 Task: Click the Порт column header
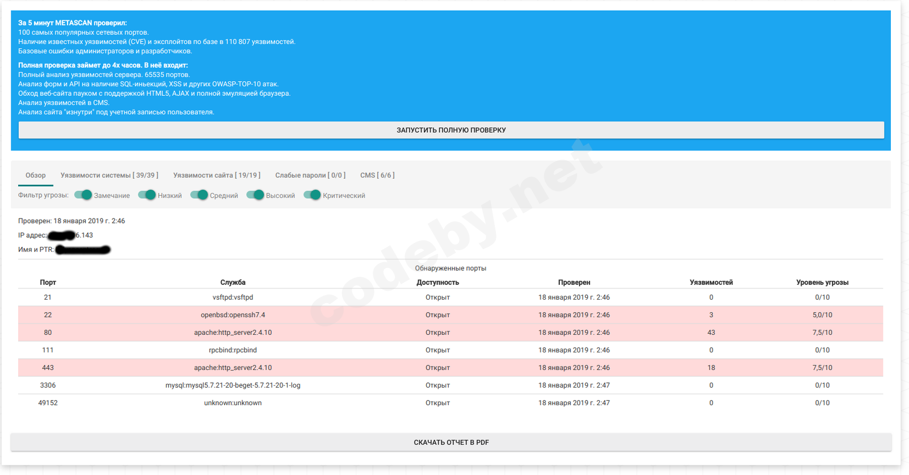[x=48, y=283]
